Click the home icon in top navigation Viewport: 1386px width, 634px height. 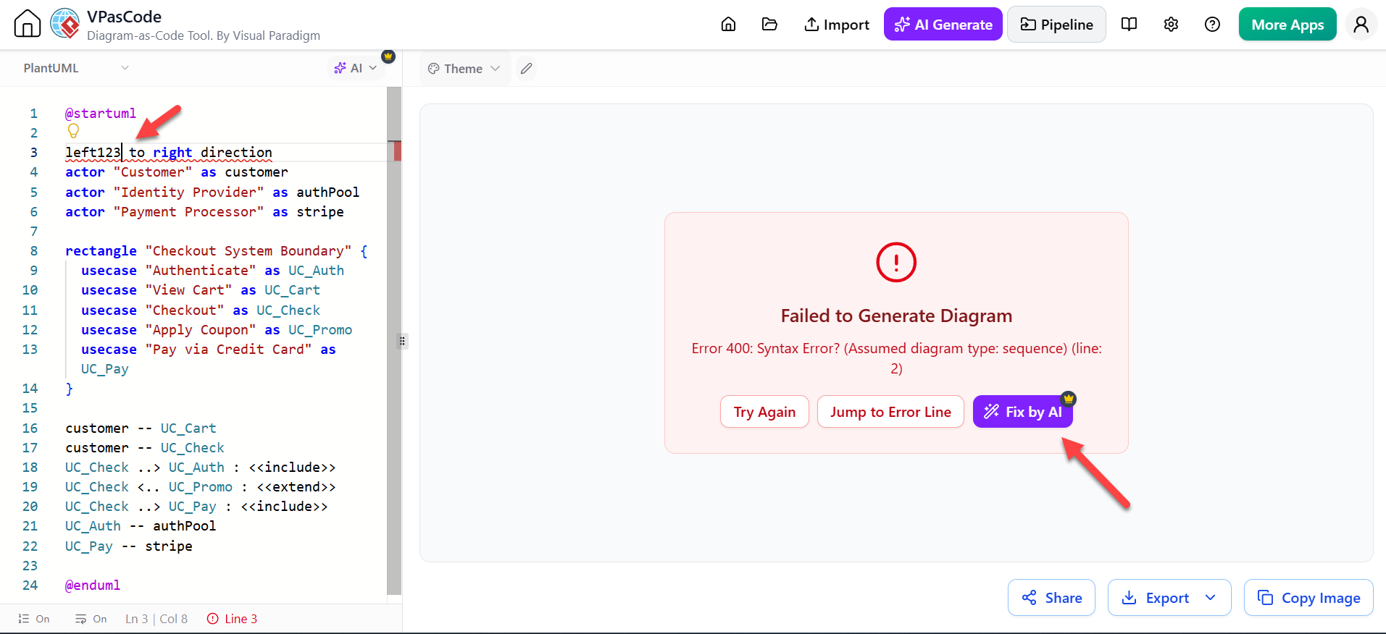(x=728, y=25)
